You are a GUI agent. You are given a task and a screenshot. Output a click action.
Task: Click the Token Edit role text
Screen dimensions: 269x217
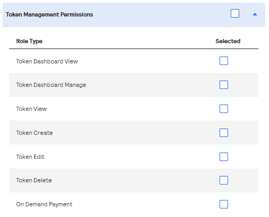[30, 157]
